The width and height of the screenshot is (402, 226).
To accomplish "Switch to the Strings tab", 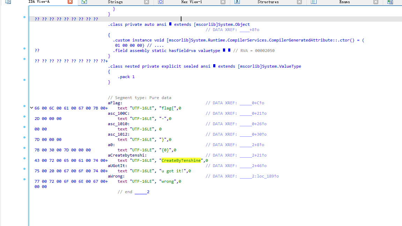I will coord(115,2).
